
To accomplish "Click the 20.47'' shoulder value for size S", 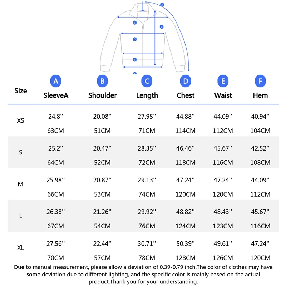I will (x=102, y=148).
